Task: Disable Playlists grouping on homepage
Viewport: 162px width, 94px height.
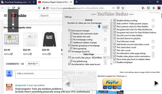Action: (69, 45)
